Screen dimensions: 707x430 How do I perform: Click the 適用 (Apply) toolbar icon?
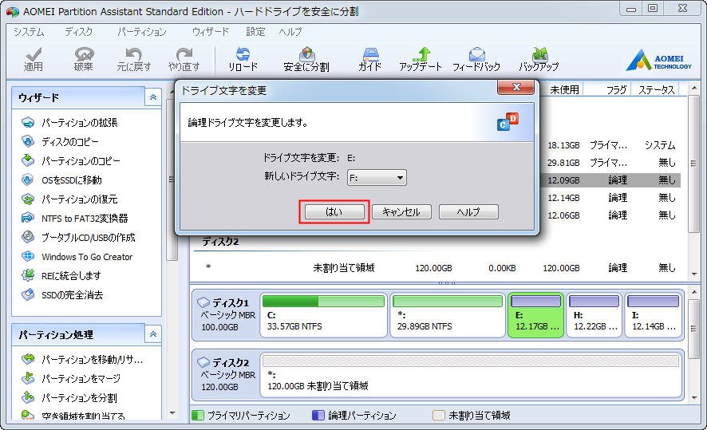pos(34,60)
